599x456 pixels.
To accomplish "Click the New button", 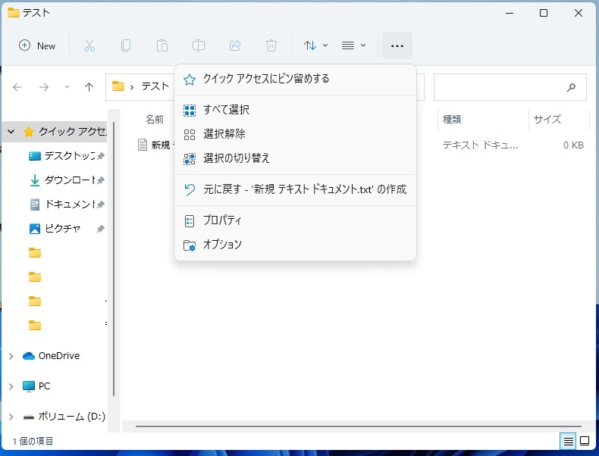I will click(37, 45).
